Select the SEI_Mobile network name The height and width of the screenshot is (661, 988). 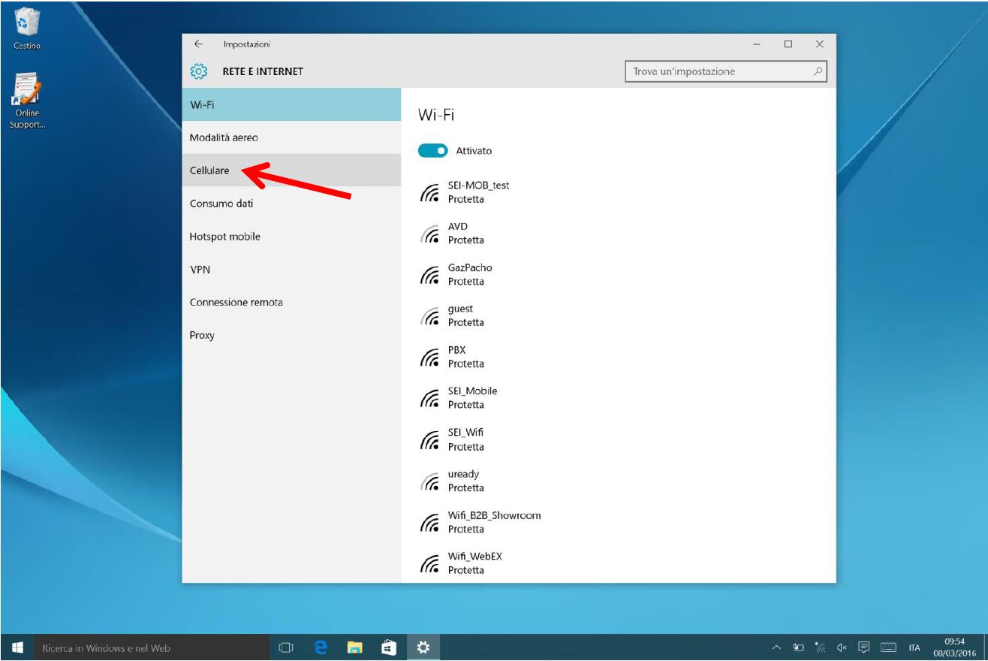point(472,391)
